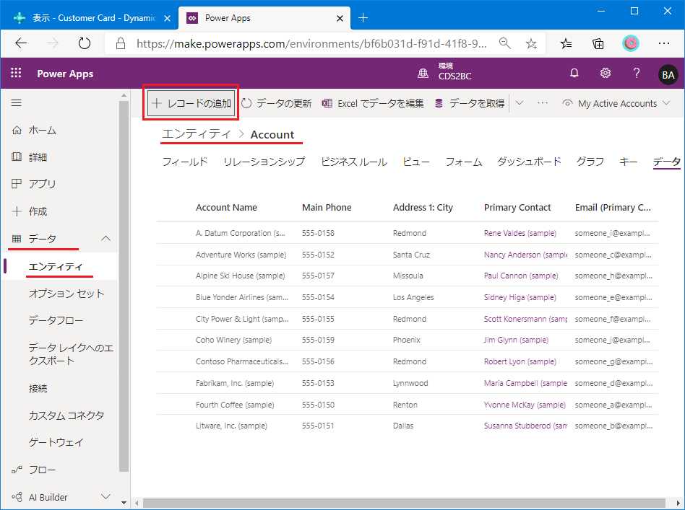Switch to the ビジネス ルール tab
The height and width of the screenshot is (510, 685).
coord(354,162)
